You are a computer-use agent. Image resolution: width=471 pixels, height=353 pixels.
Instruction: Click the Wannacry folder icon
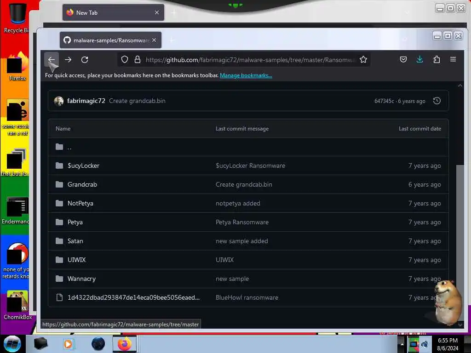[x=59, y=279]
